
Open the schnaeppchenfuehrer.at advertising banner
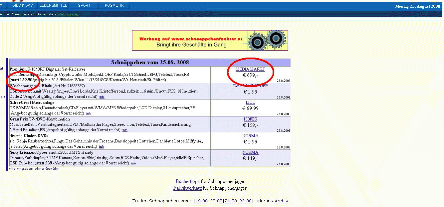click(210, 40)
